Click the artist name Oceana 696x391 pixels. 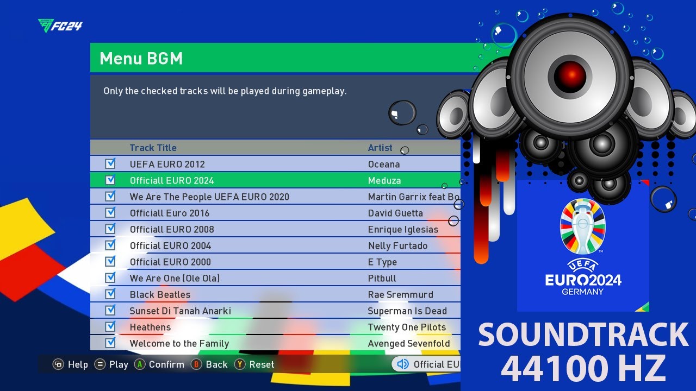pyautogui.click(x=384, y=164)
